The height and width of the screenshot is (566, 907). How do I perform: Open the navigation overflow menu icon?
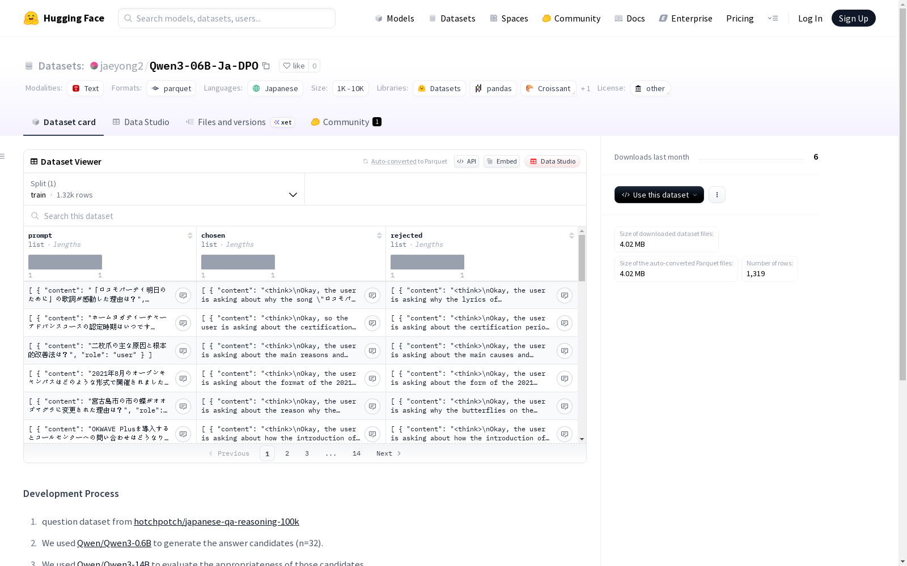pyautogui.click(x=773, y=18)
